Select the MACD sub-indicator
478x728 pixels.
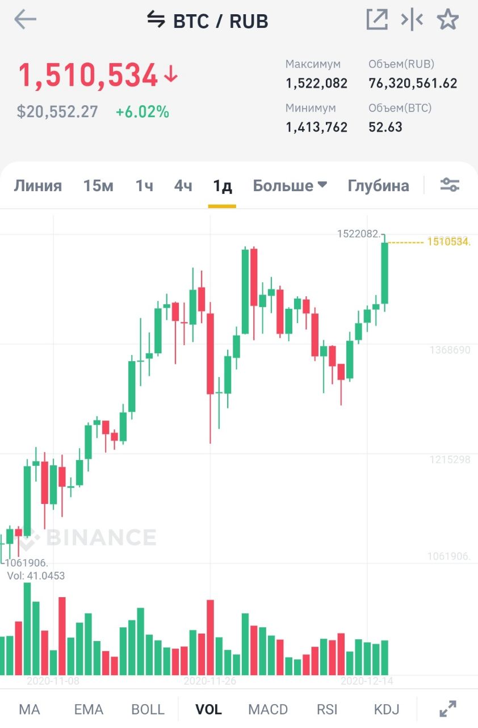268,709
